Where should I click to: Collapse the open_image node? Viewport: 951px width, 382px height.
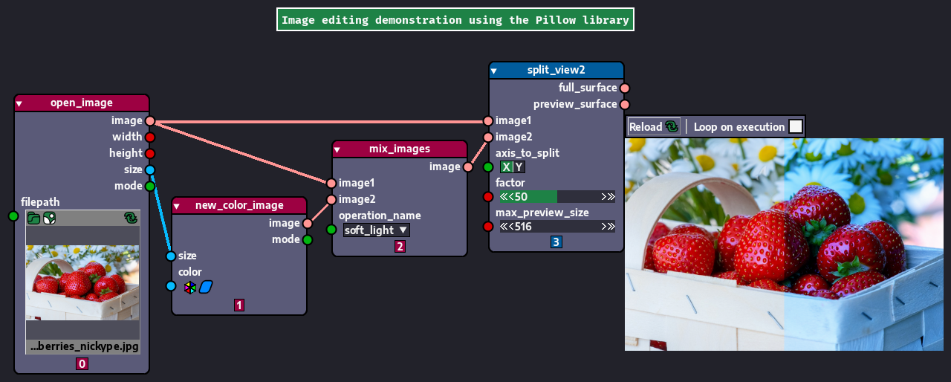(19, 103)
